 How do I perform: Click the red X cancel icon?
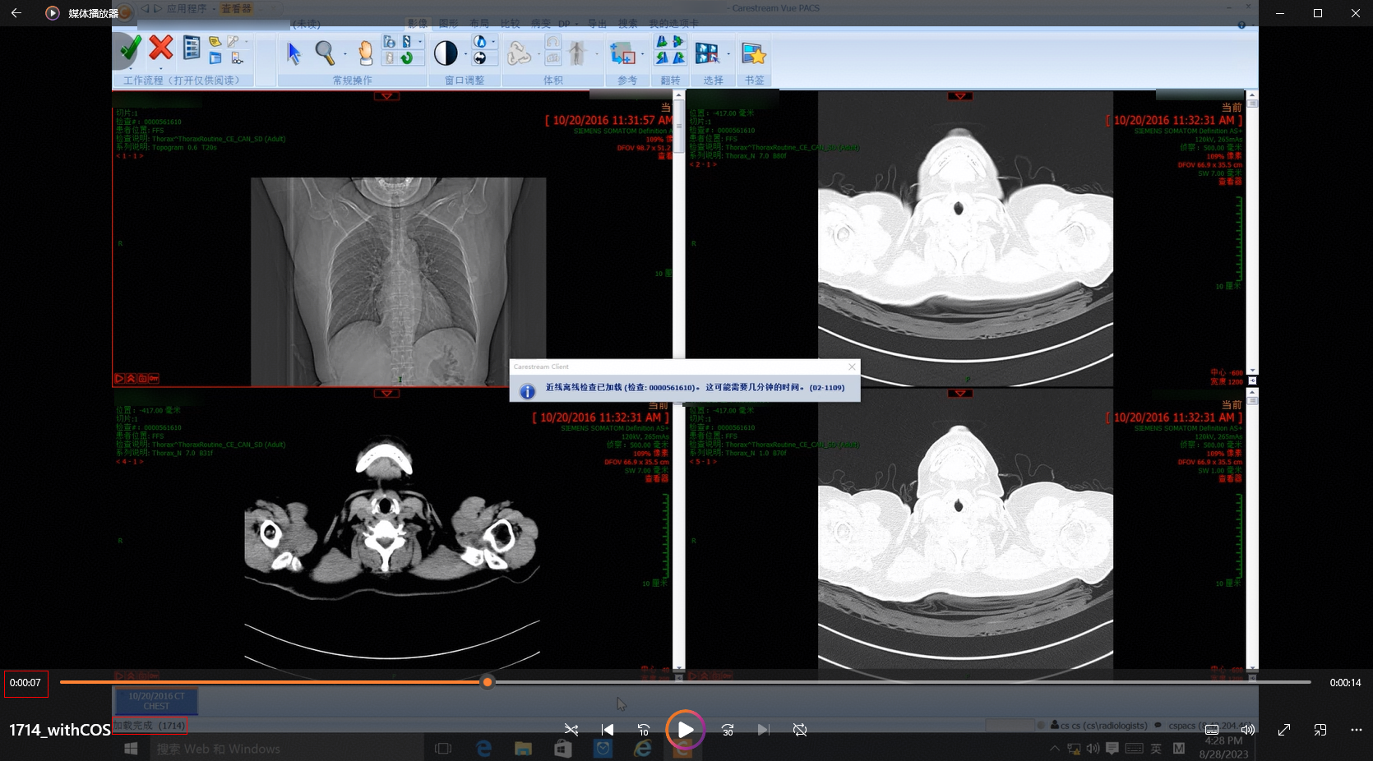pos(161,48)
